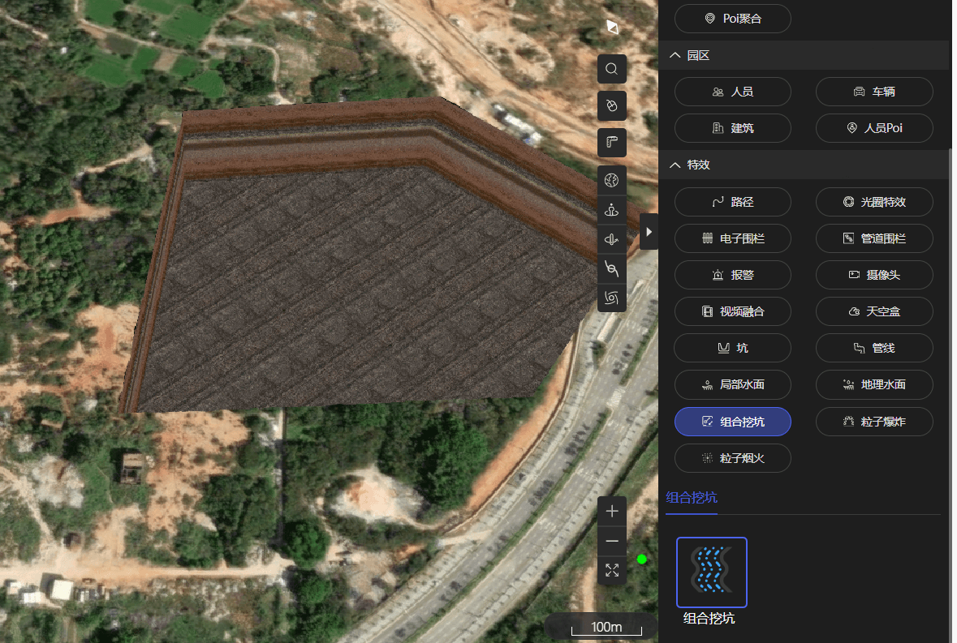Select the 组合挖坑 tab label
The height and width of the screenshot is (643, 957).
[691, 498]
